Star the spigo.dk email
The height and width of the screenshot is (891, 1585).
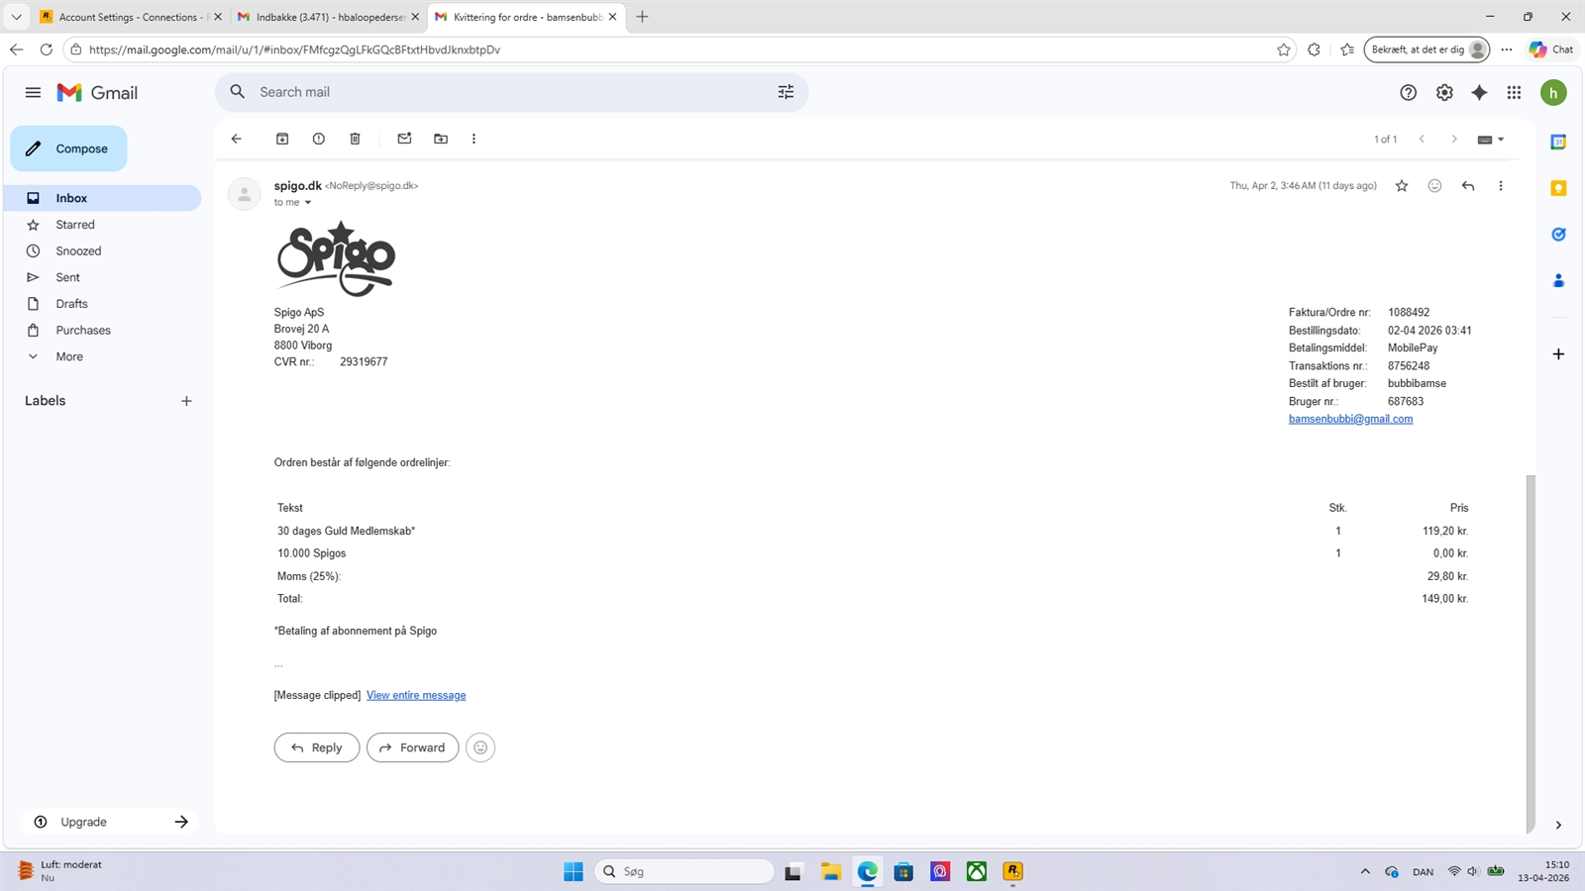(x=1402, y=186)
